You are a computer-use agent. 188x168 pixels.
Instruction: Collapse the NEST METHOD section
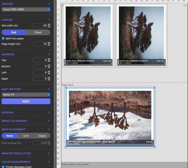(49, 89)
